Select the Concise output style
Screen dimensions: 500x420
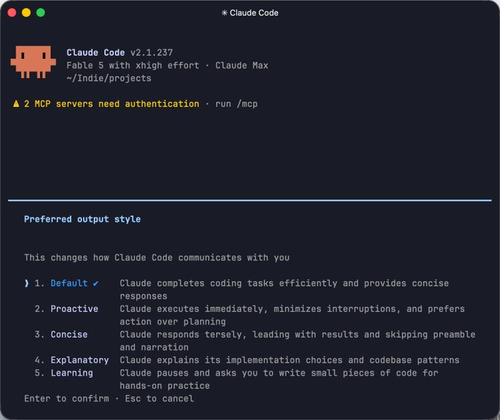(69, 334)
